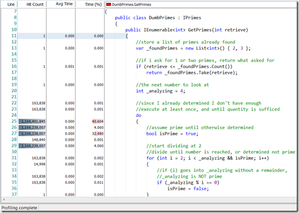
Task: Click the 40.604 time percentage value
Action: (98, 121)
